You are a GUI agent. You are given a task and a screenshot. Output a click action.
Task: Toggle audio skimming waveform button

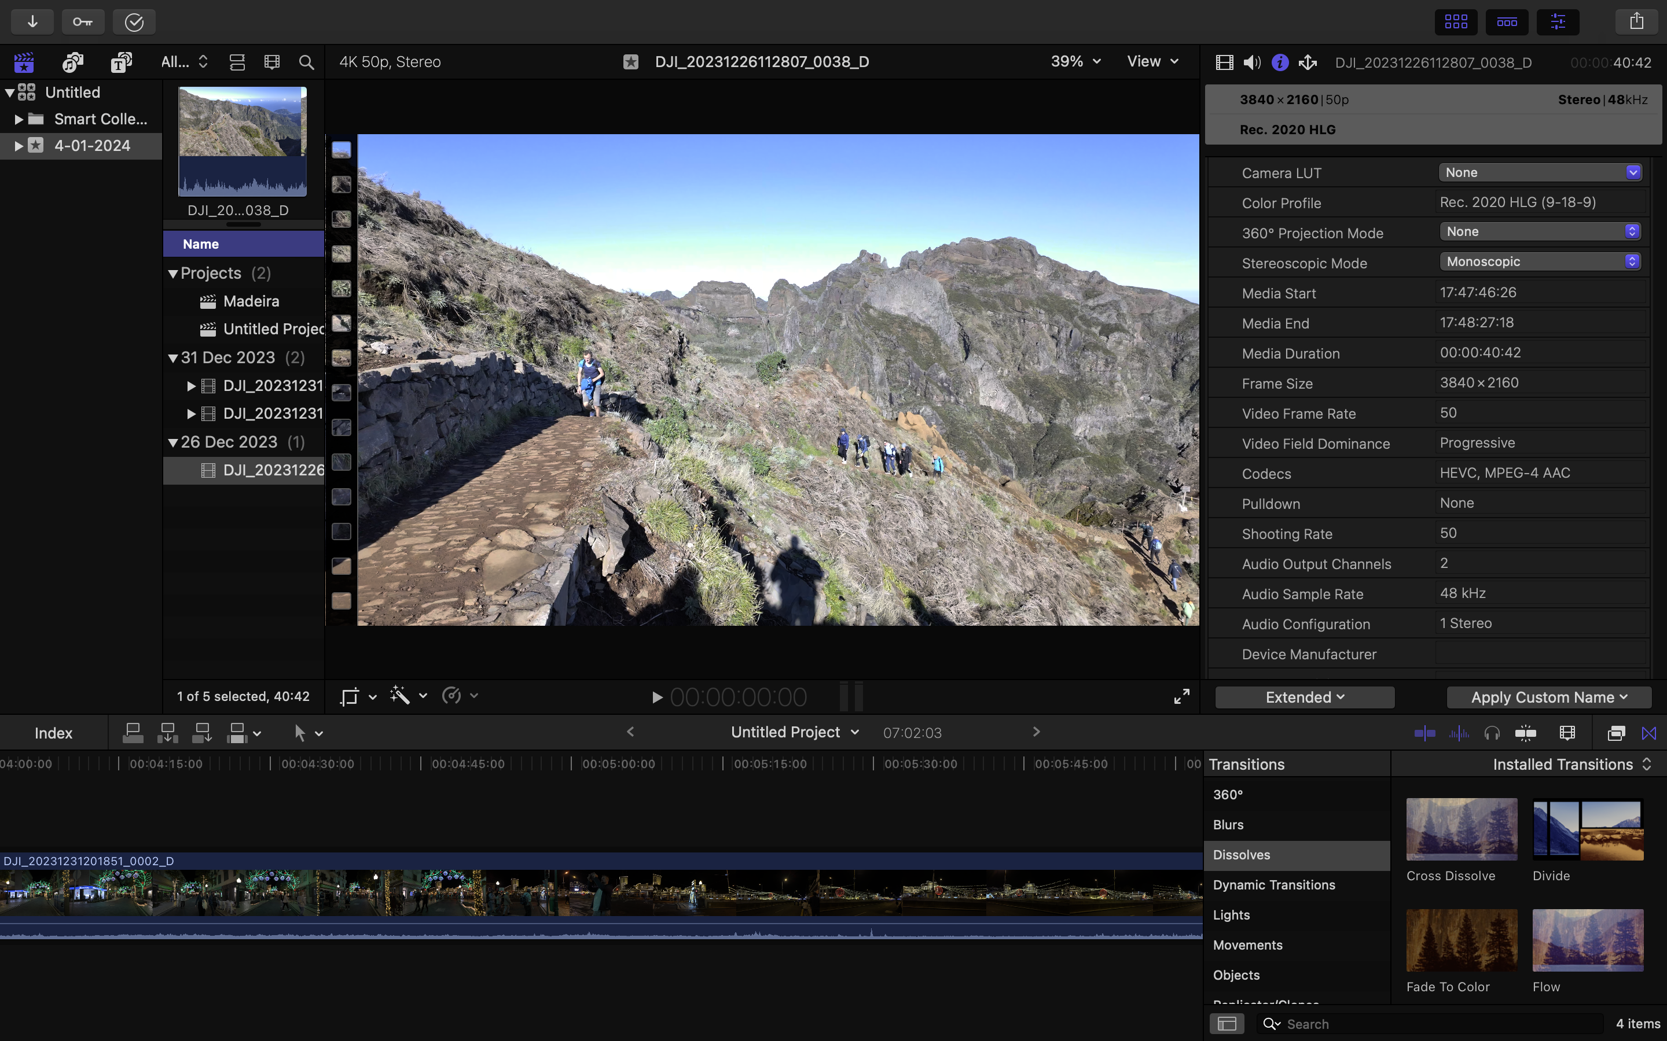point(1458,733)
